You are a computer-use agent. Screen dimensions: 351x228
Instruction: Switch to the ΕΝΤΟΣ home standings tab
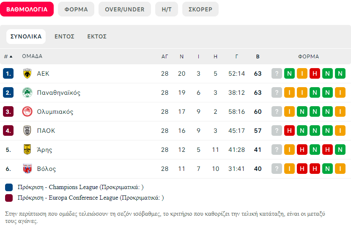pyautogui.click(x=64, y=36)
